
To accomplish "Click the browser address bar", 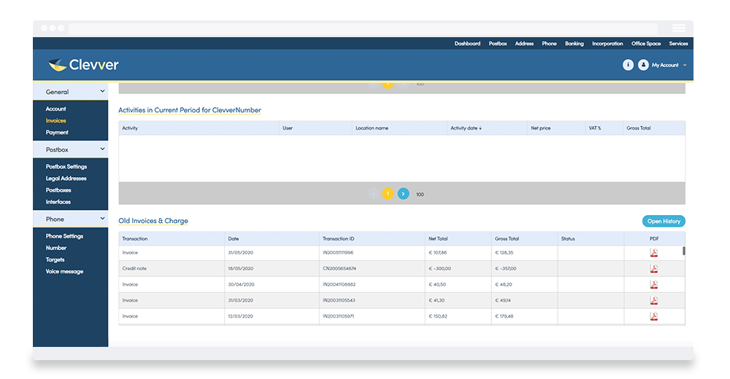I will click(363, 28).
